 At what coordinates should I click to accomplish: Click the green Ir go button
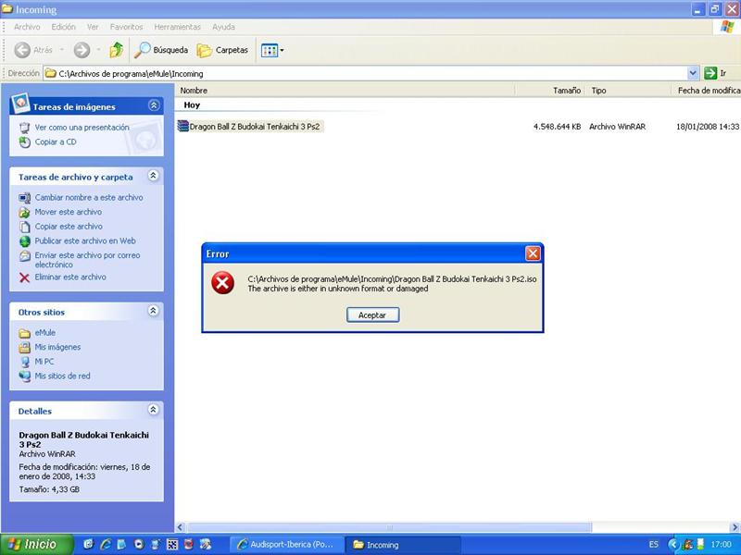[x=715, y=73]
